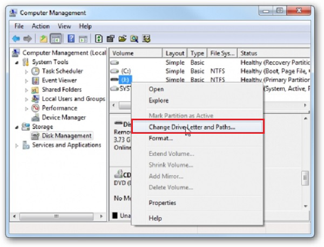Select the Performance node
324x247 pixels.
pyautogui.click(x=59, y=108)
